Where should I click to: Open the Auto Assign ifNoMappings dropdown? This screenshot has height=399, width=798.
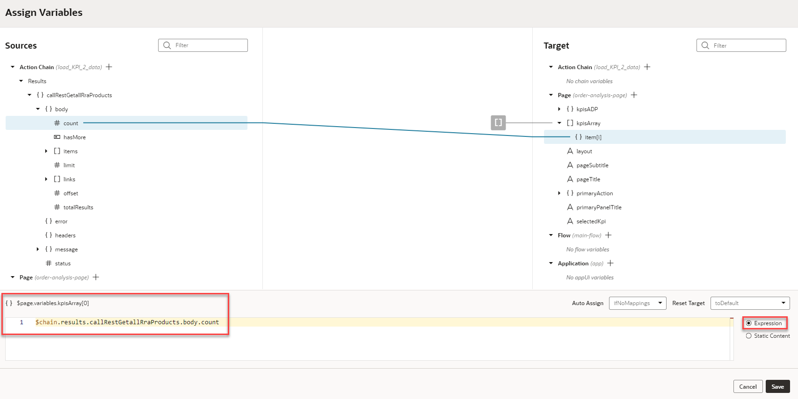tap(637, 303)
